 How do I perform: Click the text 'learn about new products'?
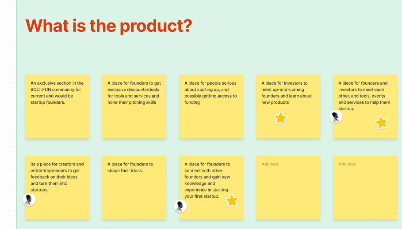coord(287,99)
